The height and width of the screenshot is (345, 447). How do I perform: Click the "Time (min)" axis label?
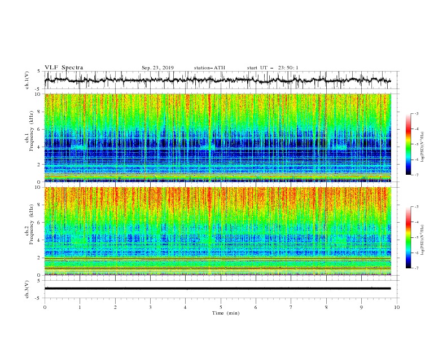pos(226,313)
